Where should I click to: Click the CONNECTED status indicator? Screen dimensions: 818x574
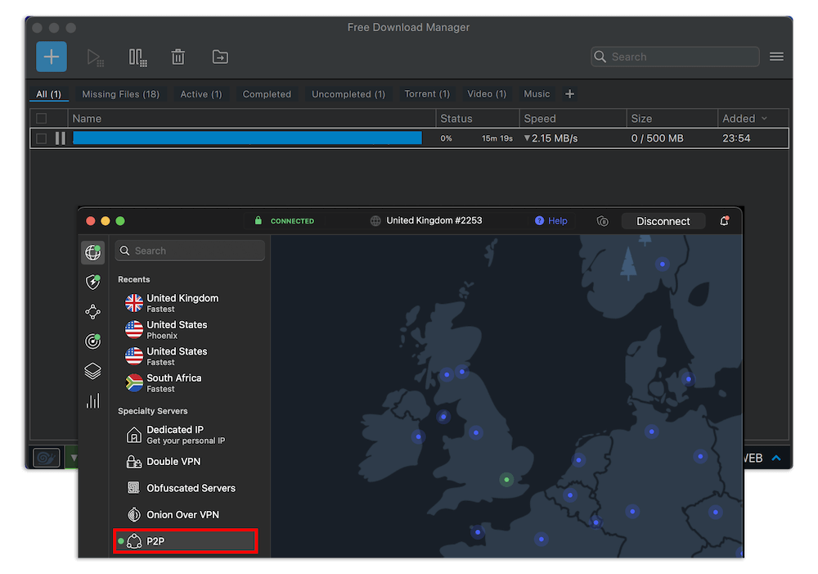285,221
